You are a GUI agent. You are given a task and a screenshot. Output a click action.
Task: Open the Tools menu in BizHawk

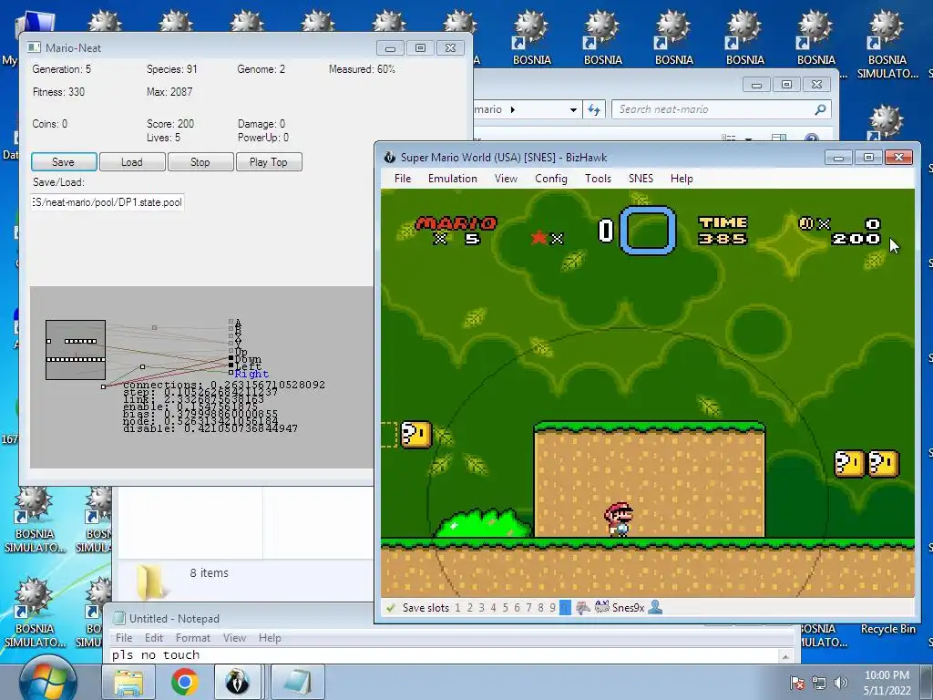click(598, 179)
